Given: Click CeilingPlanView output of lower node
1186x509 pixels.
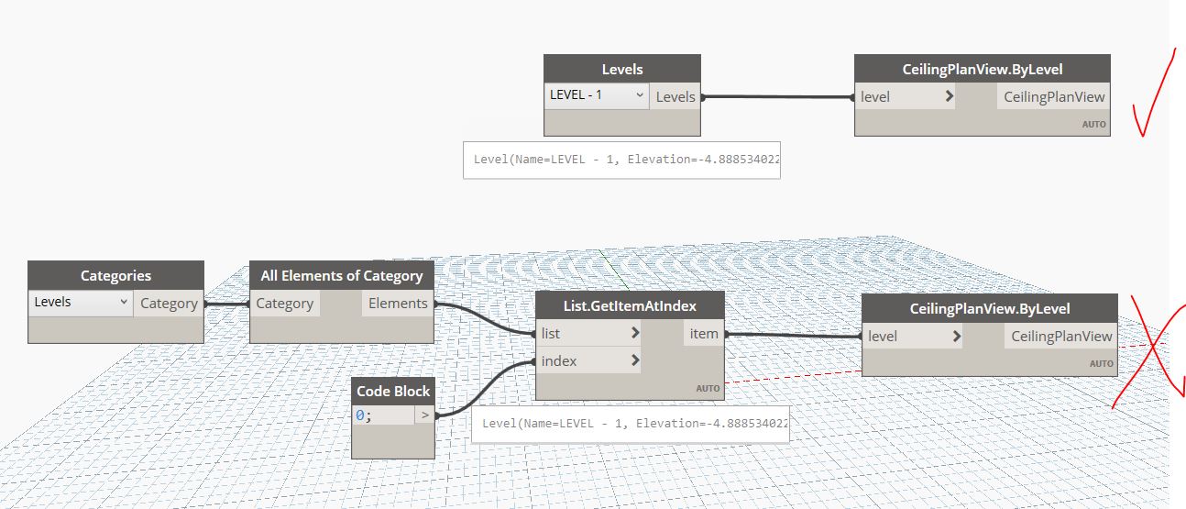Looking at the screenshot, I should tap(1061, 336).
